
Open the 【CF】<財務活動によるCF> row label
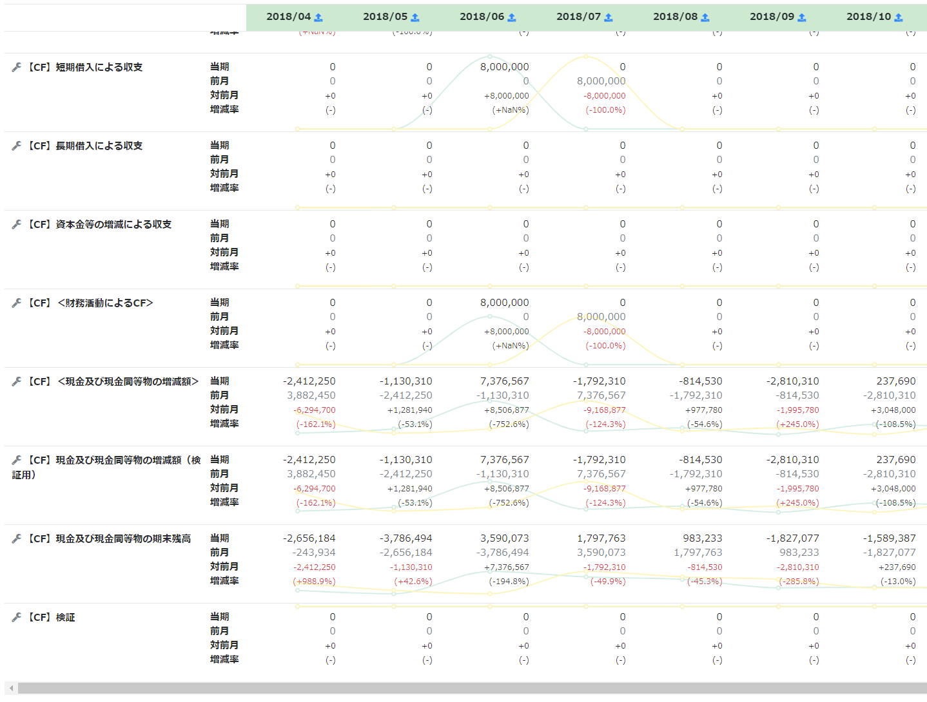click(x=90, y=303)
